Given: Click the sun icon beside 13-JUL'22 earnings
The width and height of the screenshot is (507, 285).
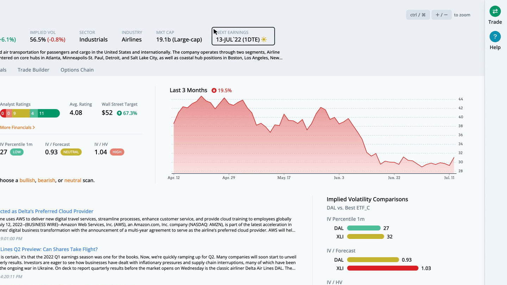Looking at the screenshot, I should click(264, 40).
